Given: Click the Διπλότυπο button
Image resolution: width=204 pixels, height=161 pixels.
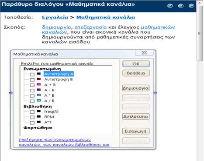Looking at the screenshot, I should (136, 116).
